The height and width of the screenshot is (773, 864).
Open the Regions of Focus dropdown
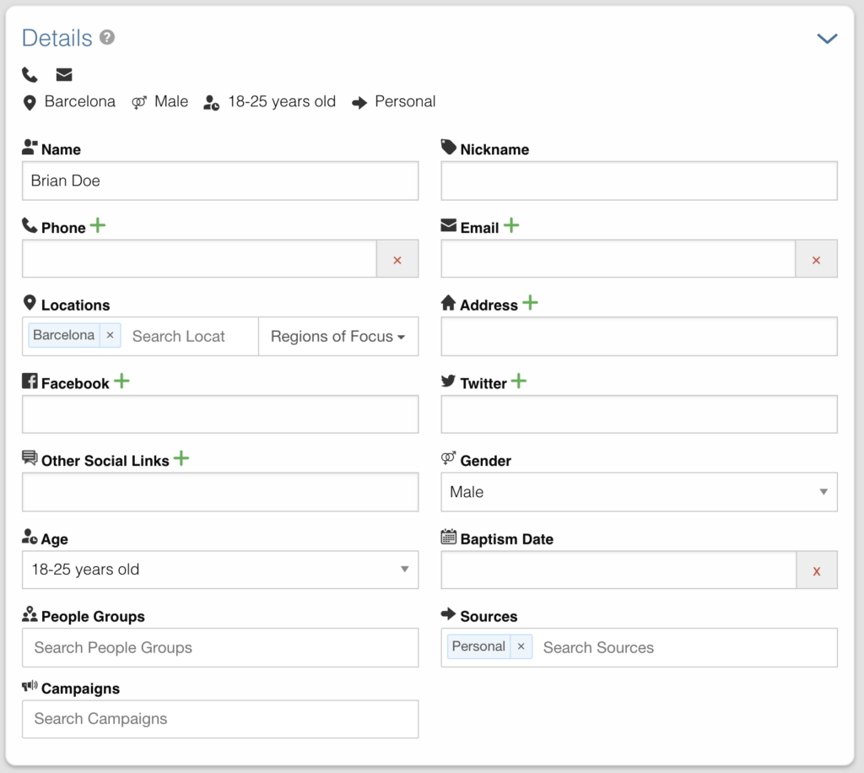pos(338,336)
